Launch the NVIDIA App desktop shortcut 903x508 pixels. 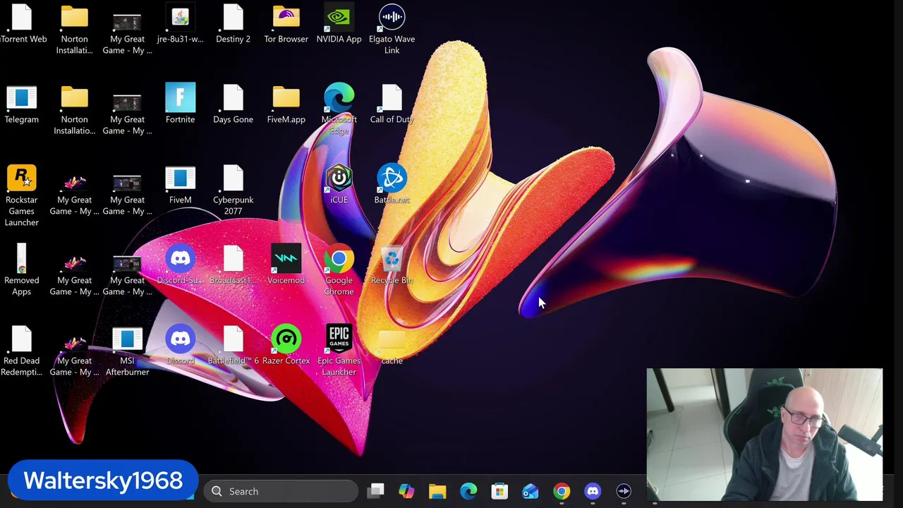pos(339,24)
